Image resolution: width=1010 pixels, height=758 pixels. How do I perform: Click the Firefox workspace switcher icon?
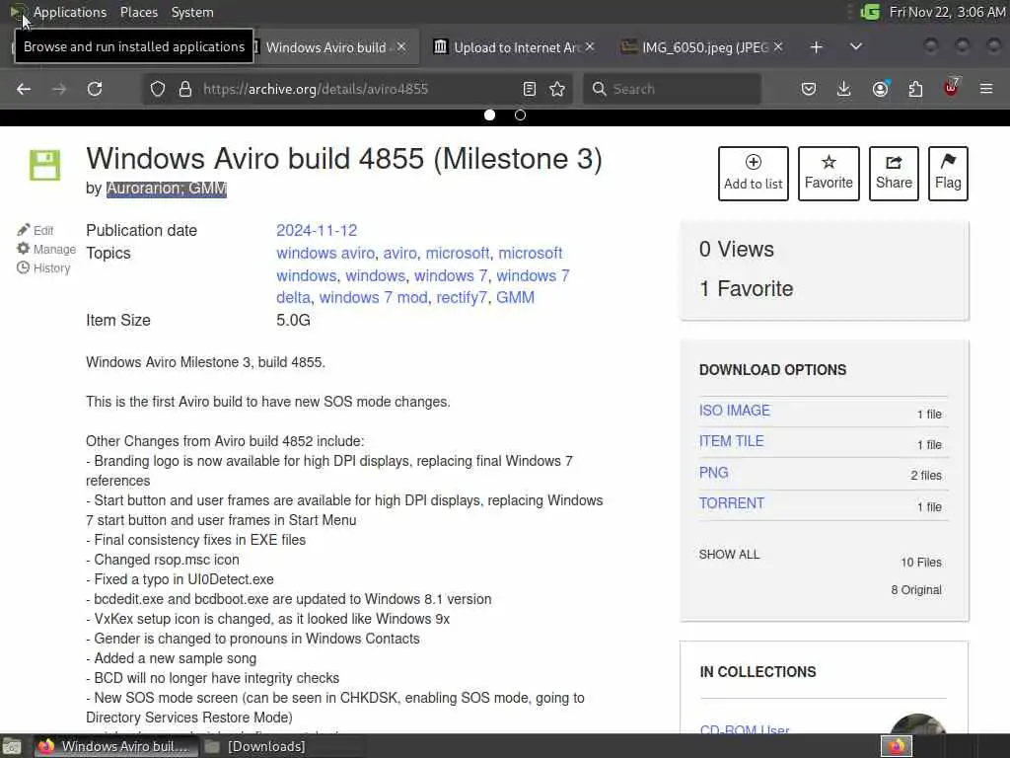point(898,746)
